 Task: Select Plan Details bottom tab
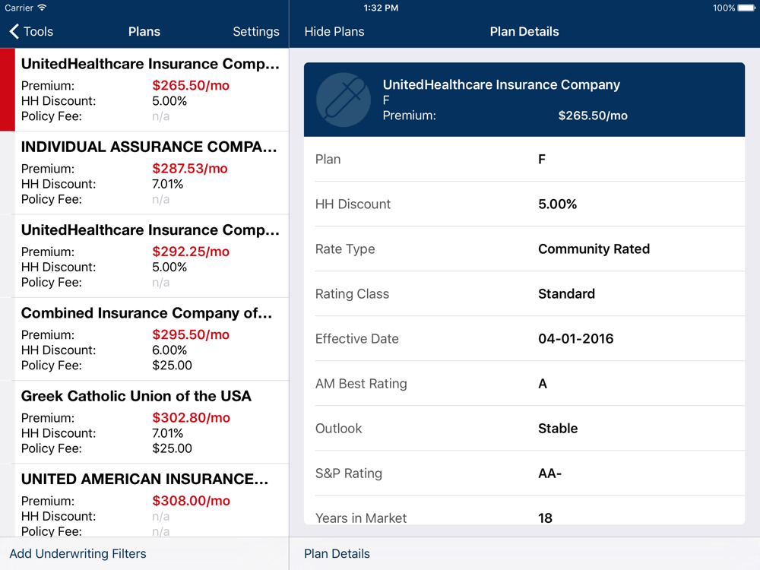(337, 553)
